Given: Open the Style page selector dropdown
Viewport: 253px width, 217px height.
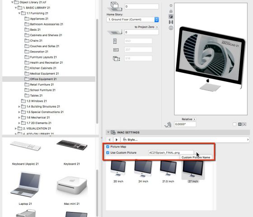Looking at the screenshot, I should 185,140.
